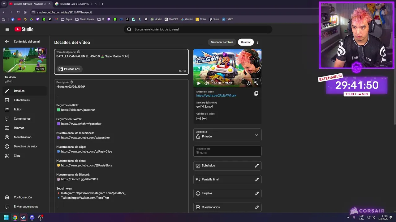Screen dimensions: 396x222
Task: Open video player settings gear
Action: (x=248, y=83)
